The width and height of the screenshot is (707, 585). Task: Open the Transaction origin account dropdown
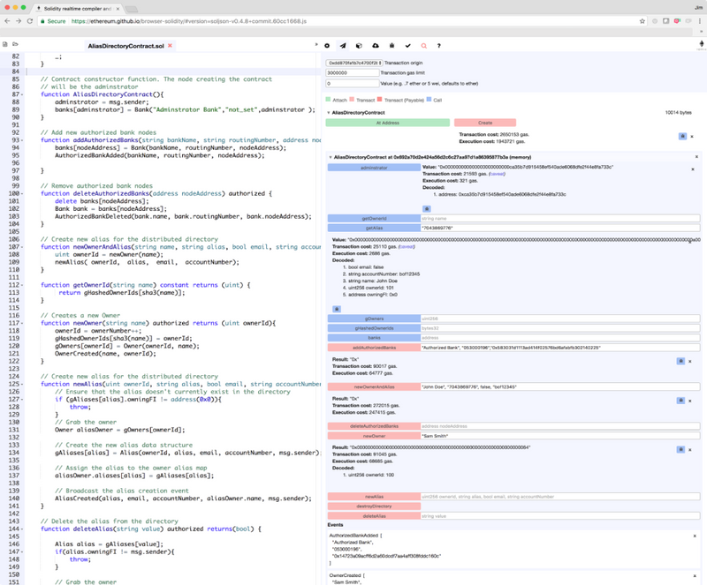coord(354,63)
